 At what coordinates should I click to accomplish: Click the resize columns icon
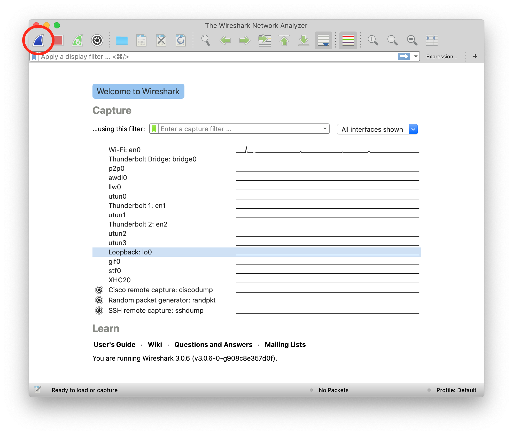[x=432, y=41]
